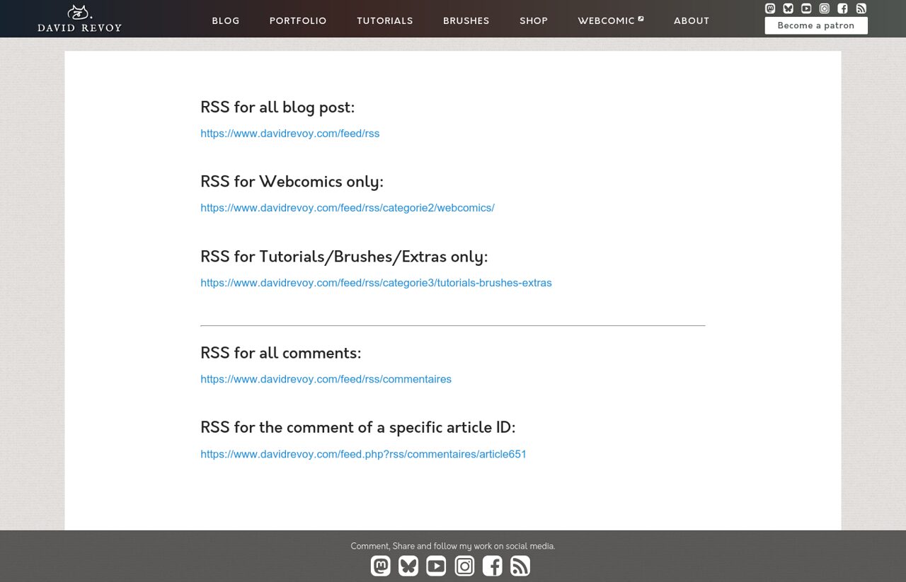The image size is (906, 582).
Task: Go to the Portfolio section
Action: tap(298, 21)
